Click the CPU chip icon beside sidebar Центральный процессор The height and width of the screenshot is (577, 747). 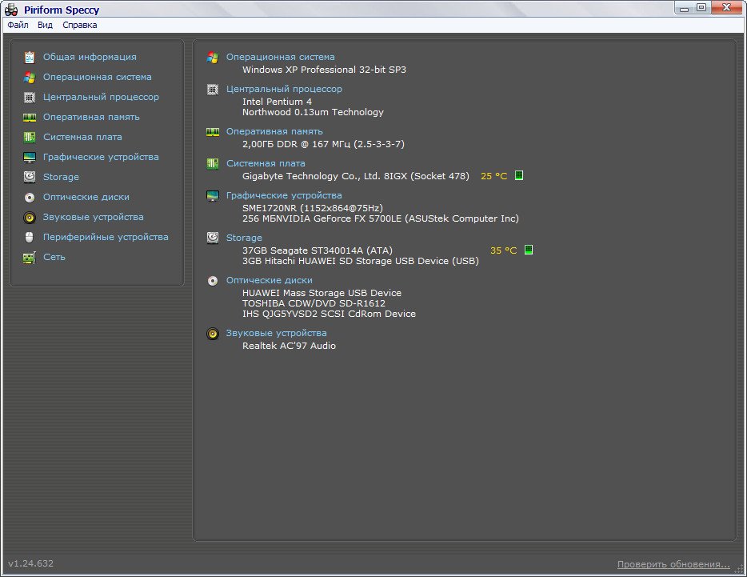click(30, 98)
